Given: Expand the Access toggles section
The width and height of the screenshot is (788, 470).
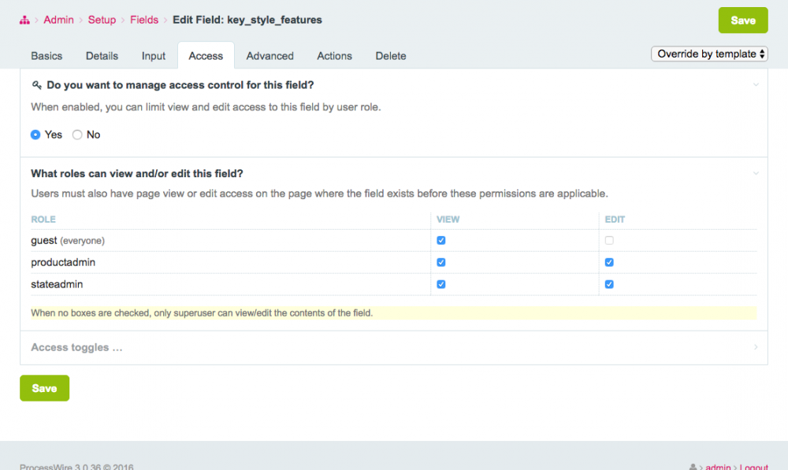Looking at the screenshot, I should 76,347.
